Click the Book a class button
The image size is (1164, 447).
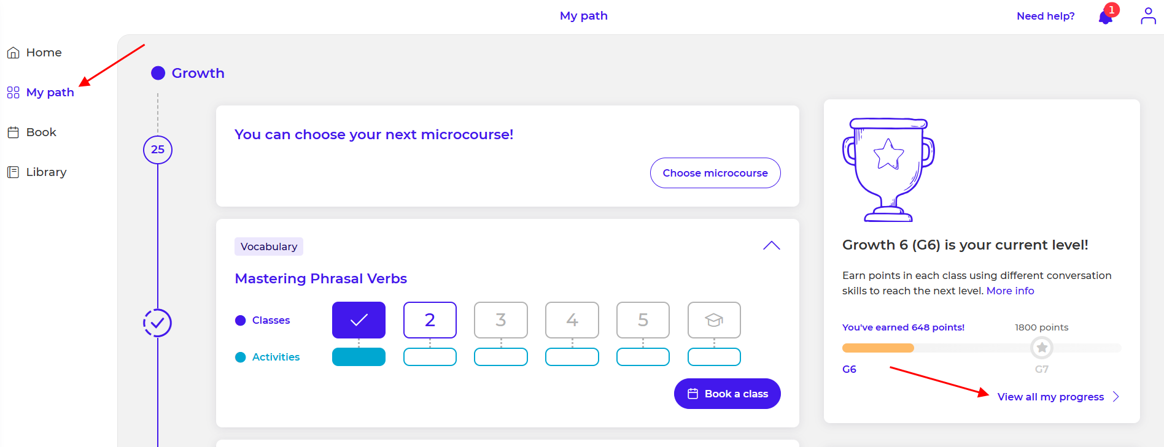[727, 394]
